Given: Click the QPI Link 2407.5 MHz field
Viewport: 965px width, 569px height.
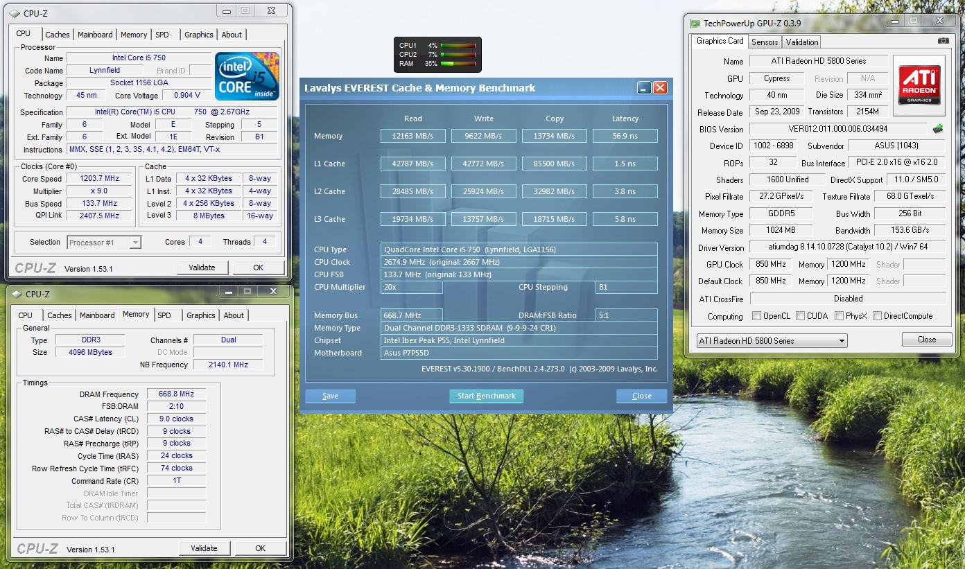Looking at the screenshot, I should tap(100, 216).
